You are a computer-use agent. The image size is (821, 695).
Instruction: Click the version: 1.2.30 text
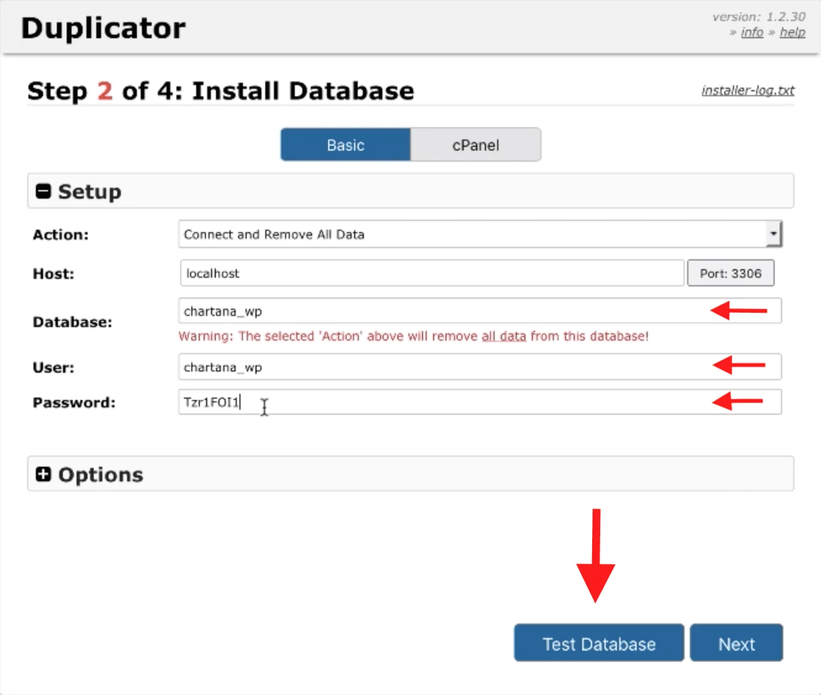pyautogui.click(x=759, y=17)
